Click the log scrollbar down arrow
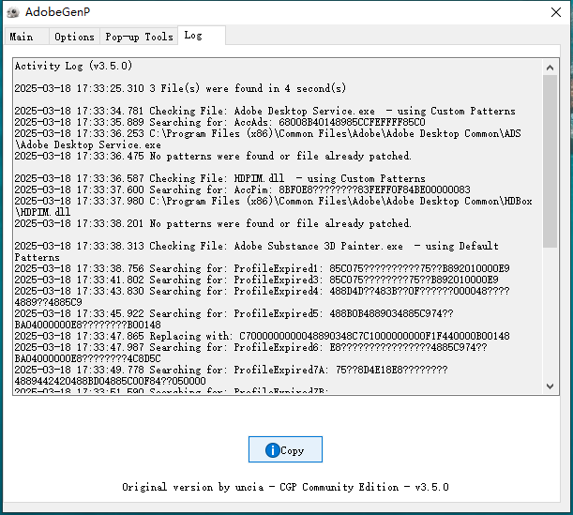Image resolution: width=573 pixels, height=515 pixels. [x=550, y=386]
